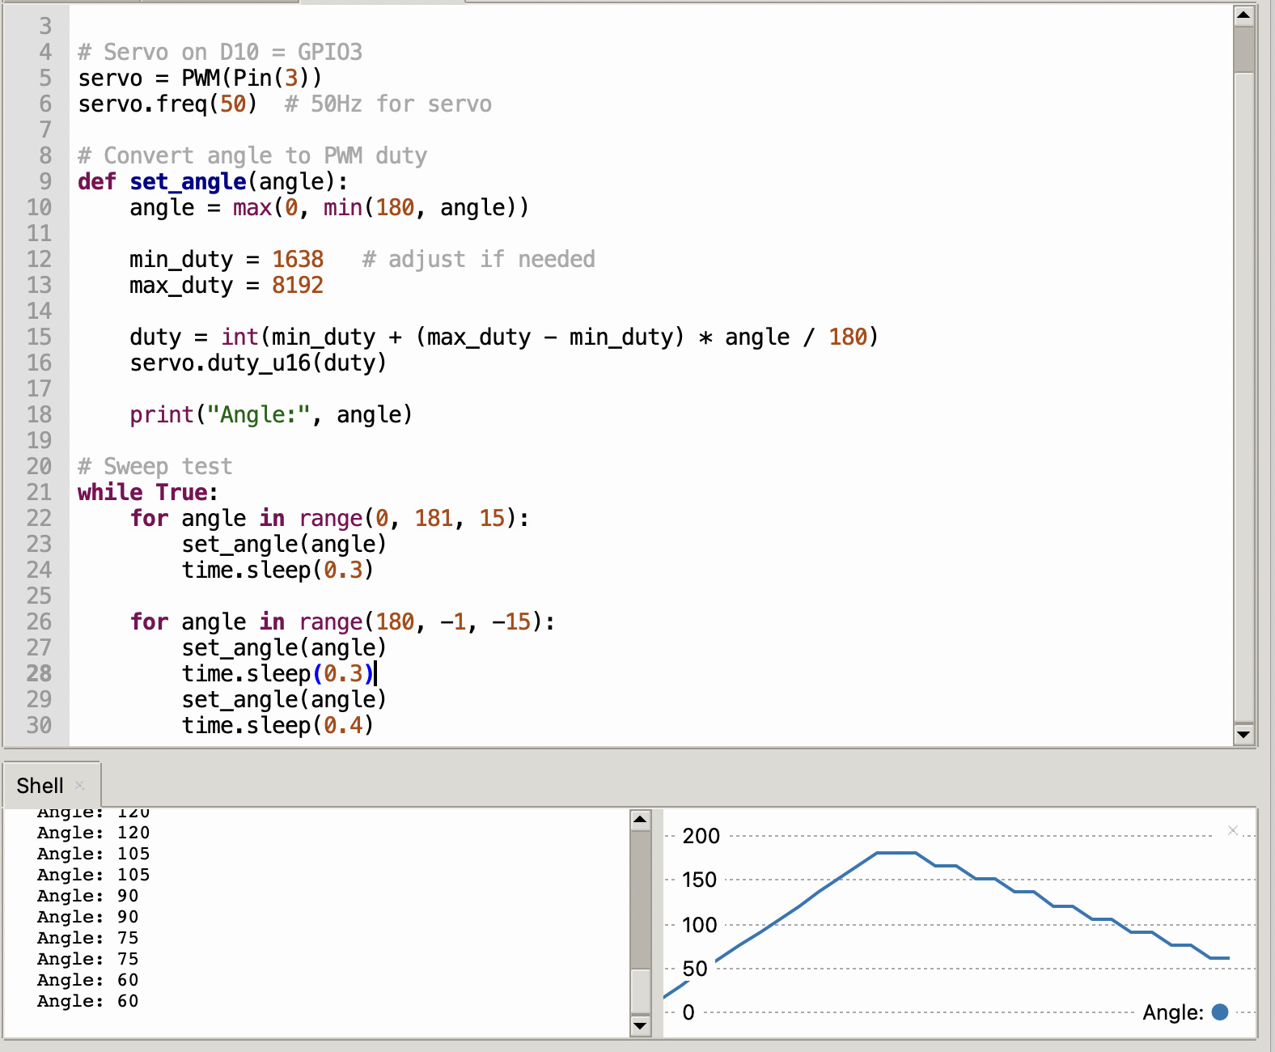Viewport: 1275px width, 1052px height.
Task: Close the Shell tab using its X
Action: [79, 785]
